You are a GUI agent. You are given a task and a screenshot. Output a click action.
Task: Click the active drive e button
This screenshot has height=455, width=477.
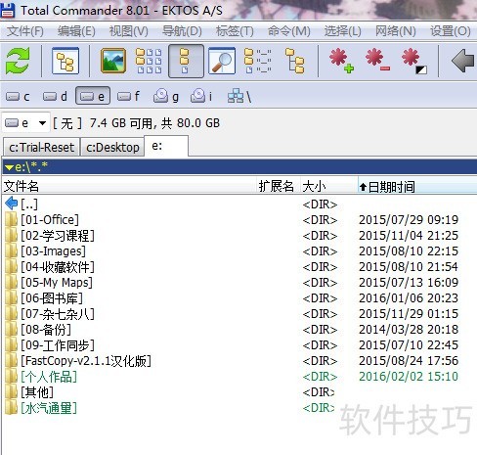(x=93, y=96)
